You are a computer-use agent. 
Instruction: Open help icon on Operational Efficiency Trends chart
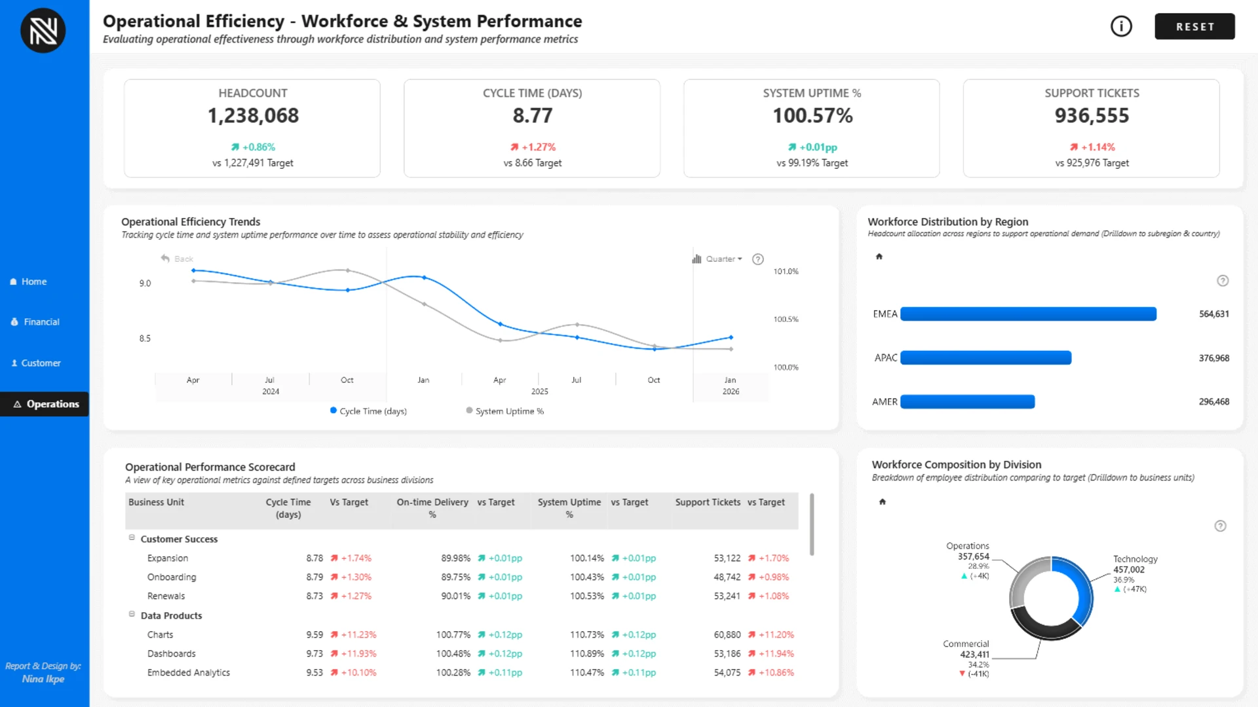coord(758,259)
